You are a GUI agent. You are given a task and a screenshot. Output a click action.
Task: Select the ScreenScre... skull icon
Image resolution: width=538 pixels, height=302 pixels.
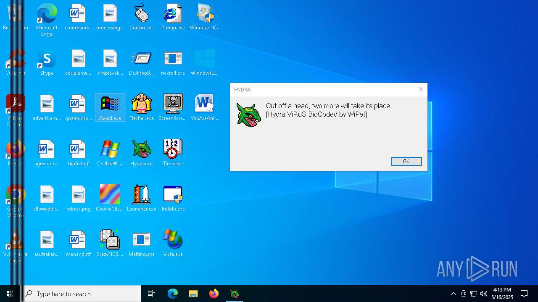[173, 108]
